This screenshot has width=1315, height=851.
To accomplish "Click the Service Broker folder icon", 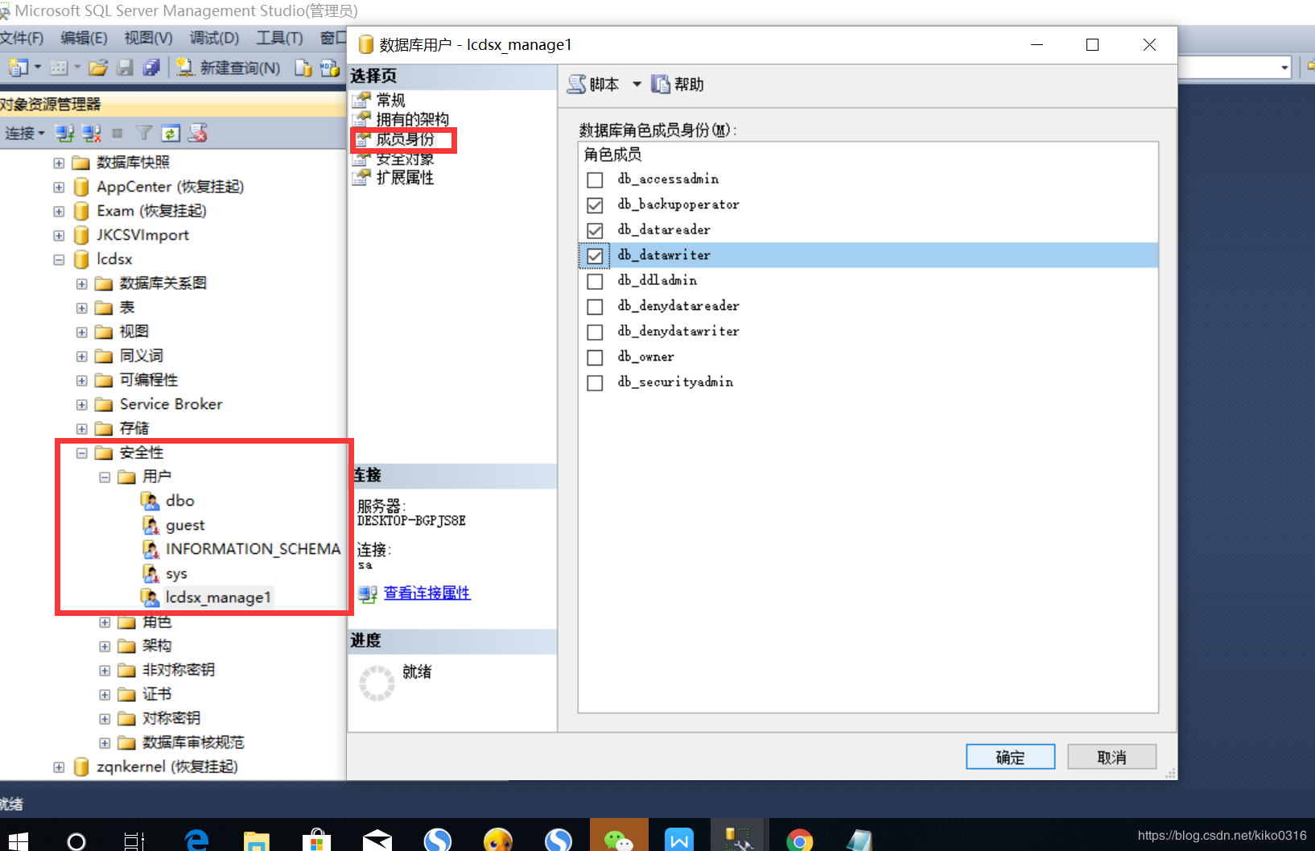I will tap(103, 404).
